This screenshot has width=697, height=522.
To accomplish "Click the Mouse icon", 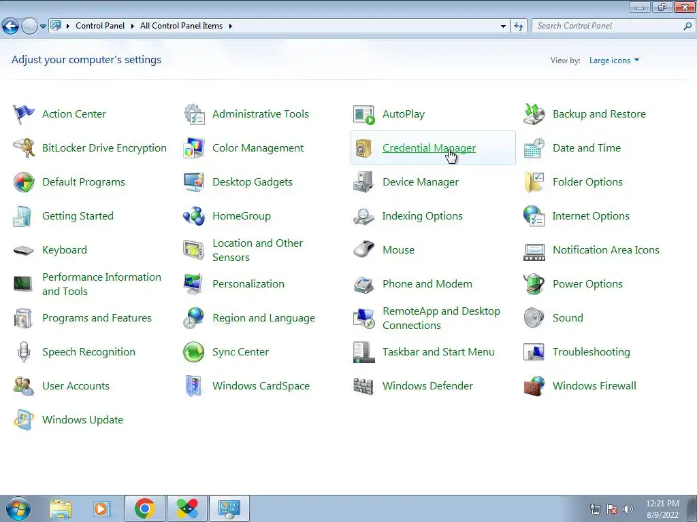I will [364, 249].
